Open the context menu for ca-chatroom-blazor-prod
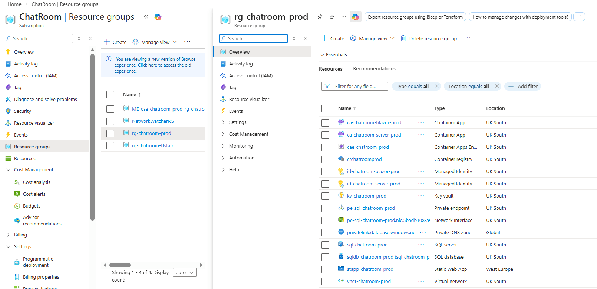 tap(421, 122)
